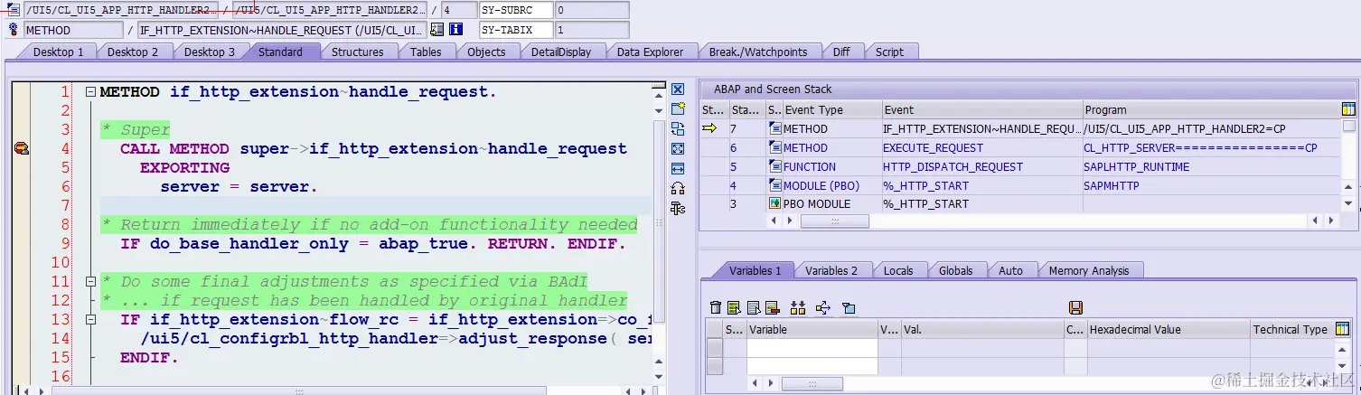This screenshot has height=395, width=1361.
Task: Click the breakpoint icon at line 4
Action: 22,148
